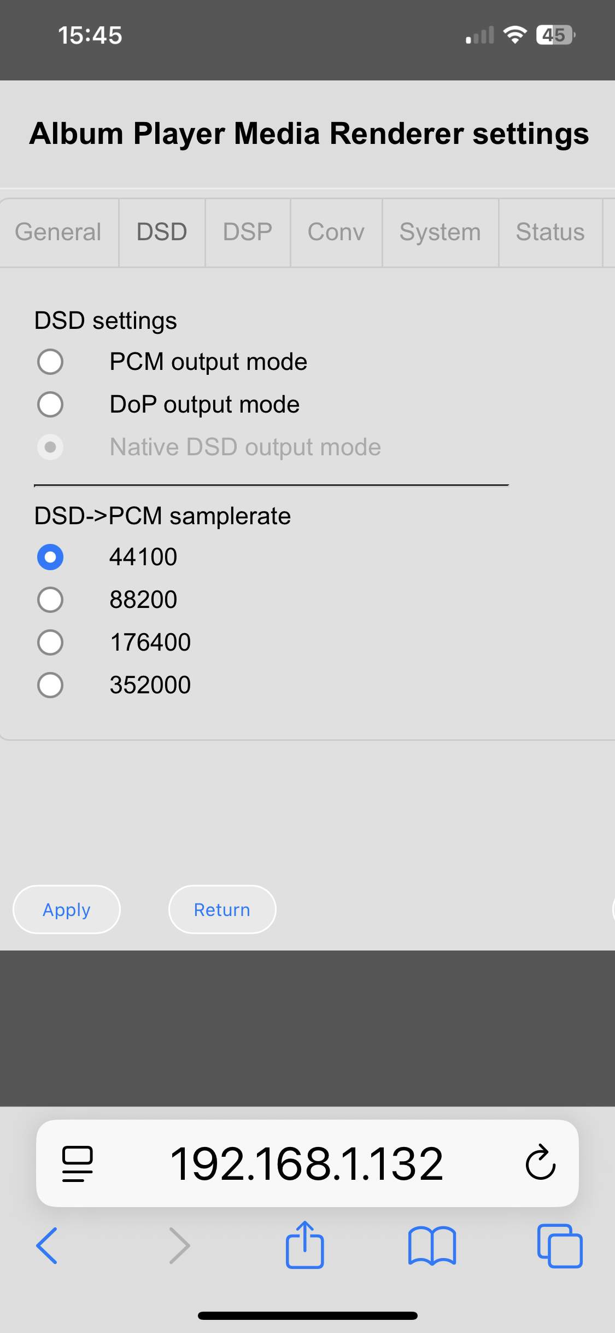Select the 44100 samplerate option
Viewport: 615px width, 1333px height.
point(50,557)
